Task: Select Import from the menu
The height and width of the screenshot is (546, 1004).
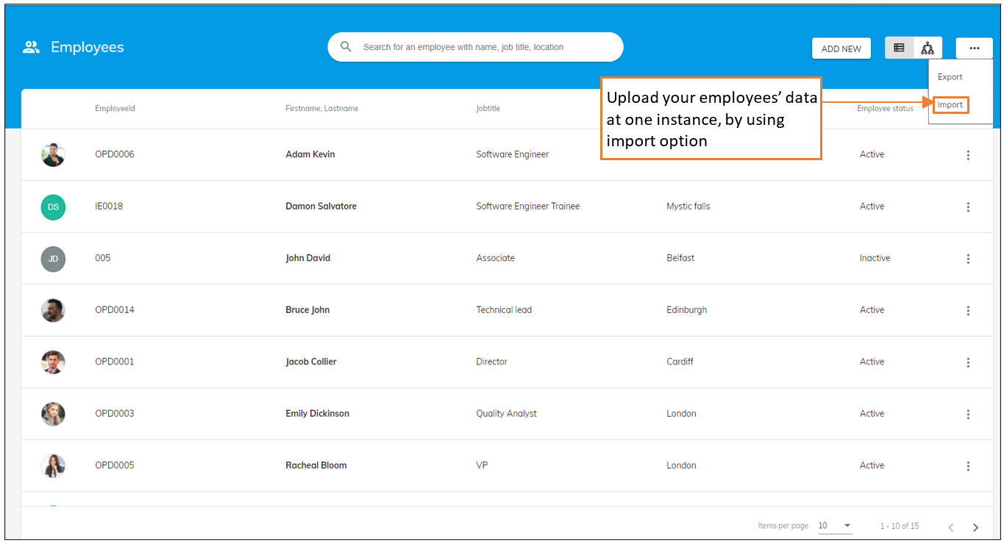Action: [950, 104]
